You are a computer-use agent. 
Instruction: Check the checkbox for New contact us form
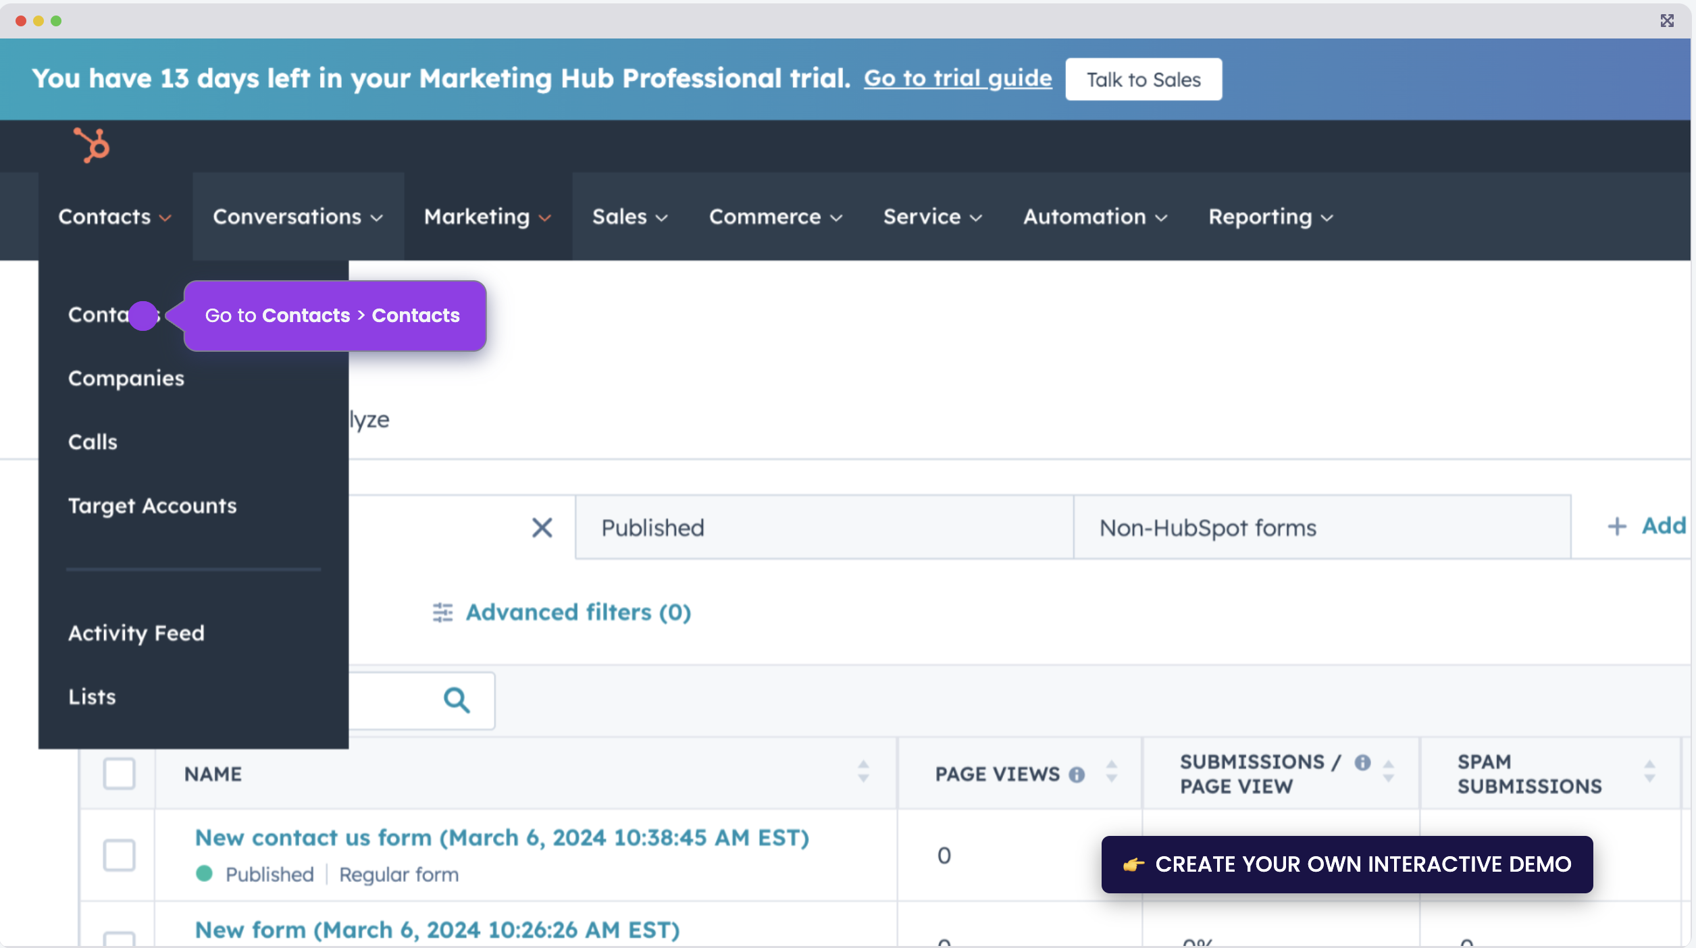click(x=119, y=855)
